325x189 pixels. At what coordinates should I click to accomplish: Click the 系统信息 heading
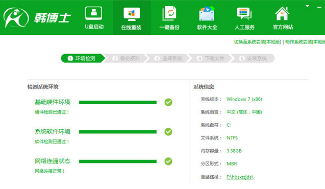tap(204, 87)
